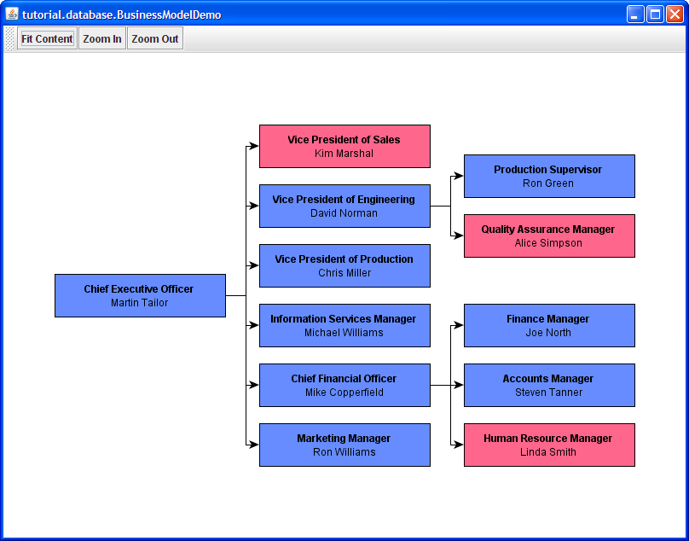Screen dimensions: 689x541
Task: Select the Quality Assurance Manager node
Action: coord(549,236)
